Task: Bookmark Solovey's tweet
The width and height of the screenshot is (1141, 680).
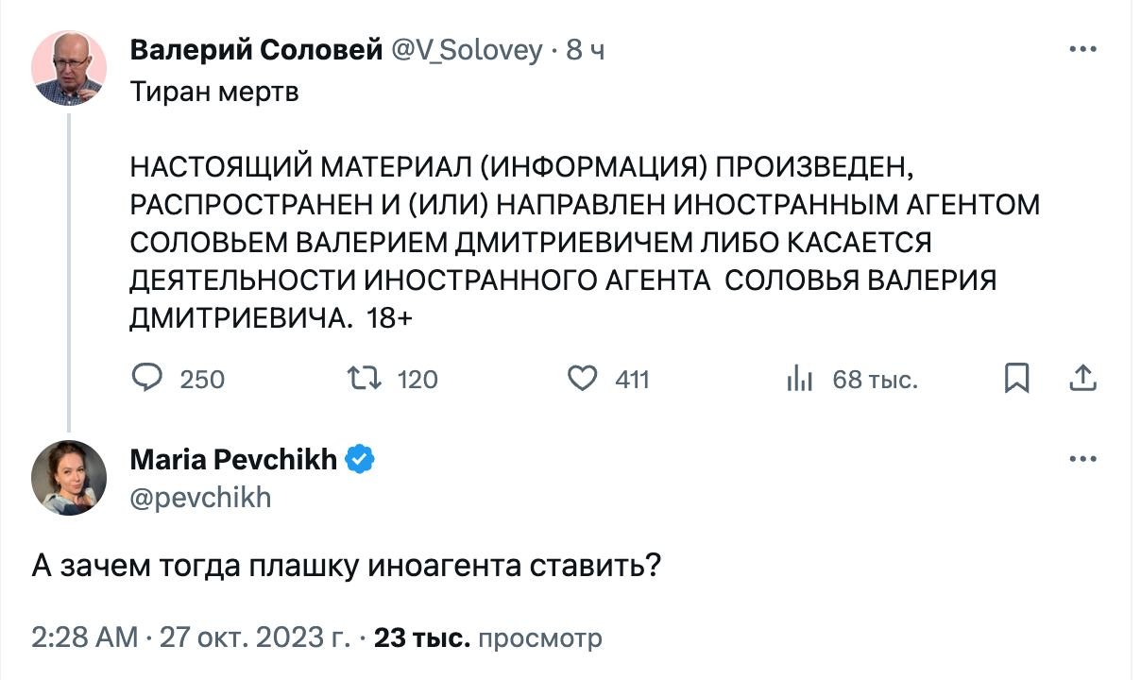Action: point(1016,379)
